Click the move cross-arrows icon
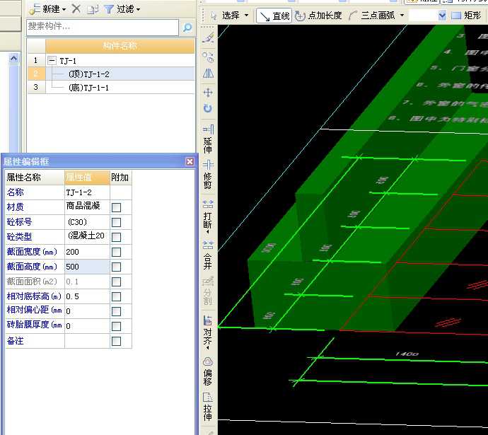Image resolution: width=488 pixels, height=435 pixels. [208, 93]
